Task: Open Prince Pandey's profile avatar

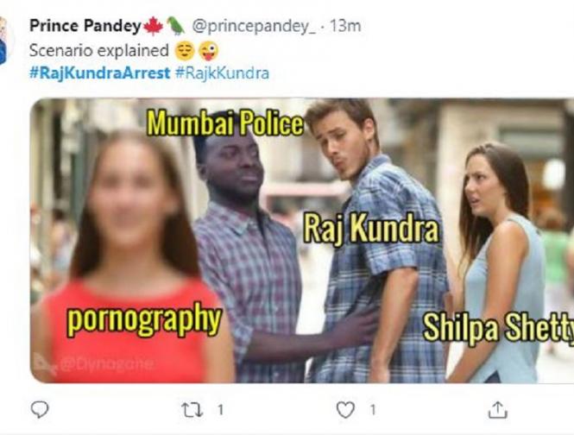Action: pos(3,41)
